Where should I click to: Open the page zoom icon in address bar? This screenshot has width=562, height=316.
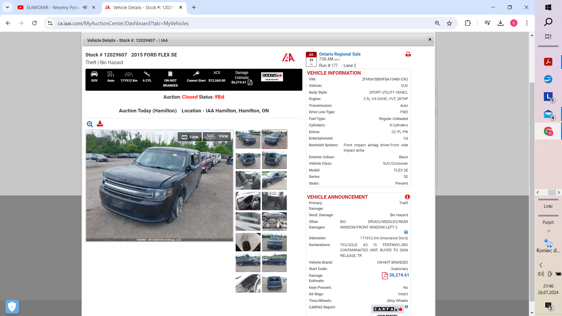tap(437, 23)
